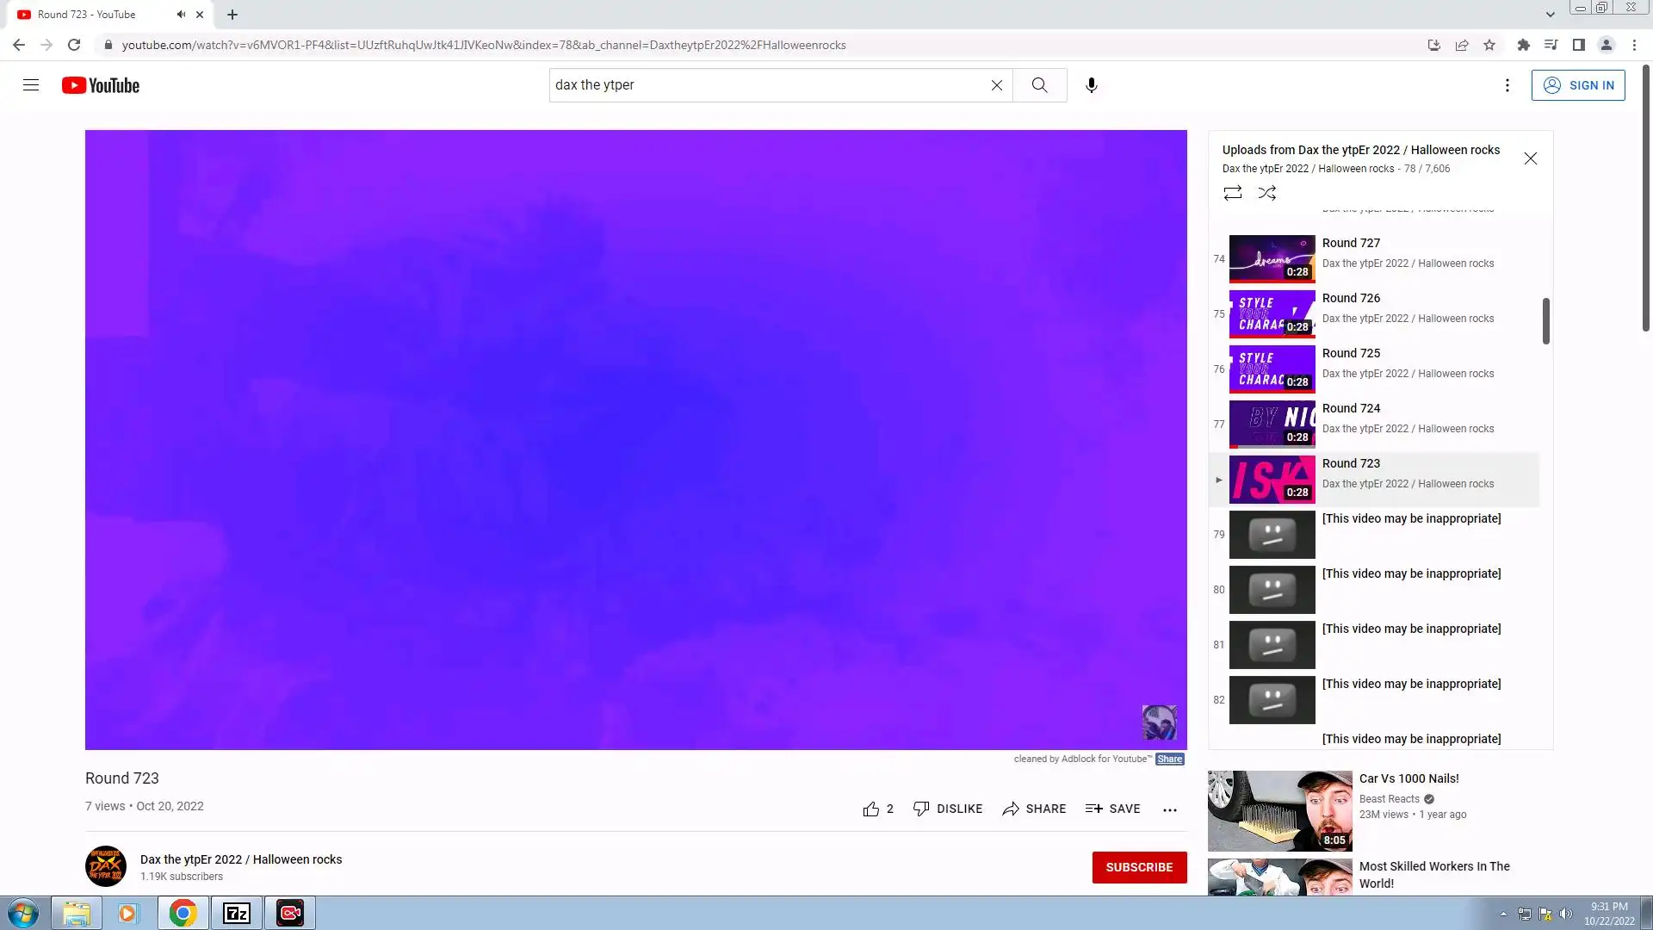Click the red Subscribe button

(1138, 867)
